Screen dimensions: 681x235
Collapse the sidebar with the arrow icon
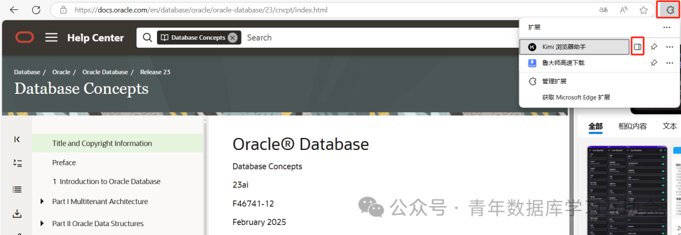[17, 139]
